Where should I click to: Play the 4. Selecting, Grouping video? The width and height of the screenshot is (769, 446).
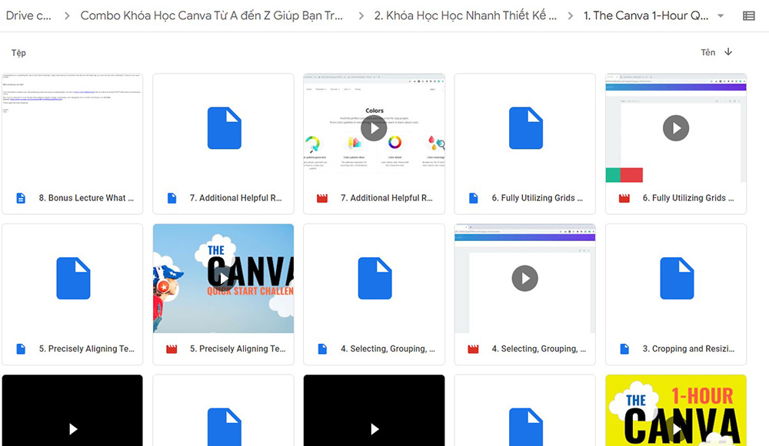point(524,279)
